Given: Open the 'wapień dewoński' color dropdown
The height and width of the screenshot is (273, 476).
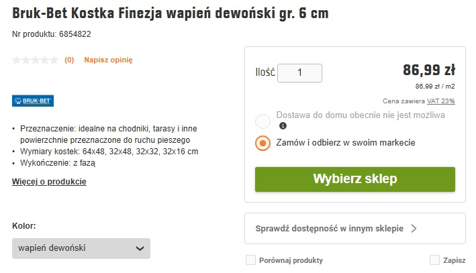Looking at the screenshot, I should click(81, 248).
